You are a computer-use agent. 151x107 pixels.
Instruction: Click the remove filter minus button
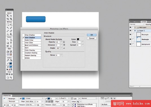pos(81,102)
